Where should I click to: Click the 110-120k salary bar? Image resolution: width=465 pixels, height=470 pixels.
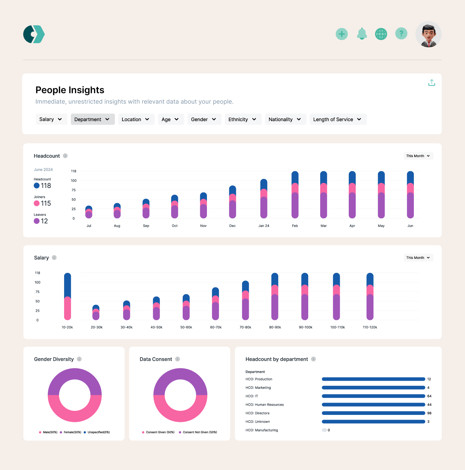click(370, 296)
